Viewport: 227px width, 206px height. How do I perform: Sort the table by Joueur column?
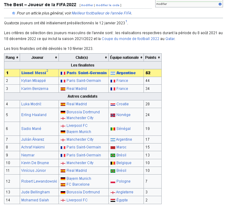tap(56, 58)
